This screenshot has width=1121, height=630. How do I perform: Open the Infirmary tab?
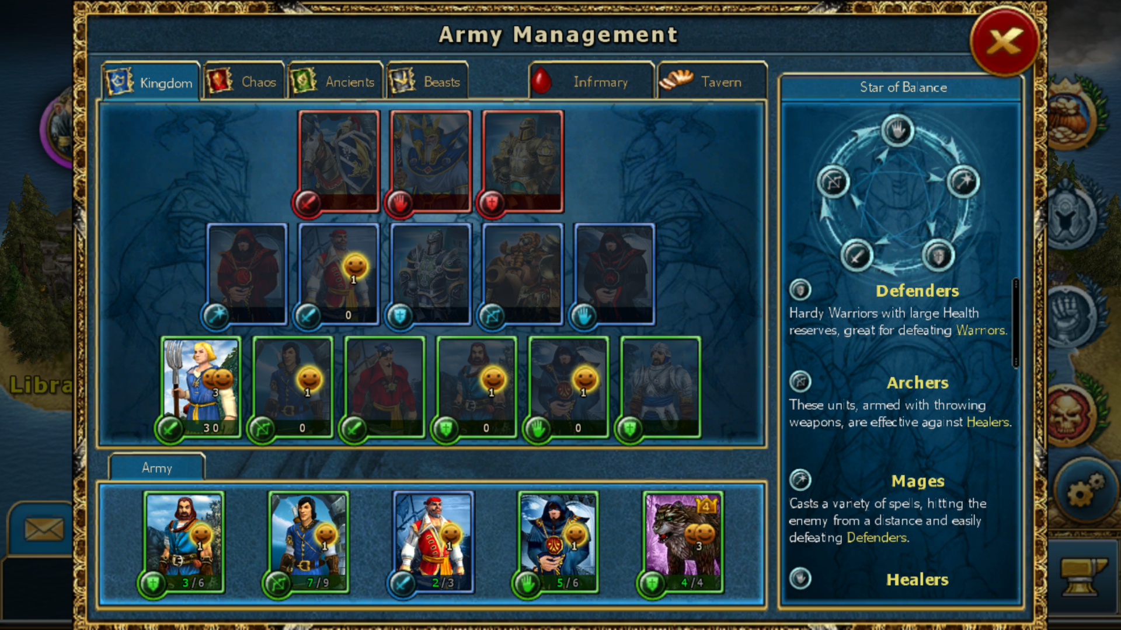[x=591, y=81]
